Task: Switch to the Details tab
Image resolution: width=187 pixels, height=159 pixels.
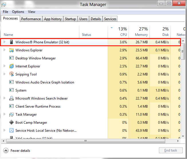Action: 96,19
